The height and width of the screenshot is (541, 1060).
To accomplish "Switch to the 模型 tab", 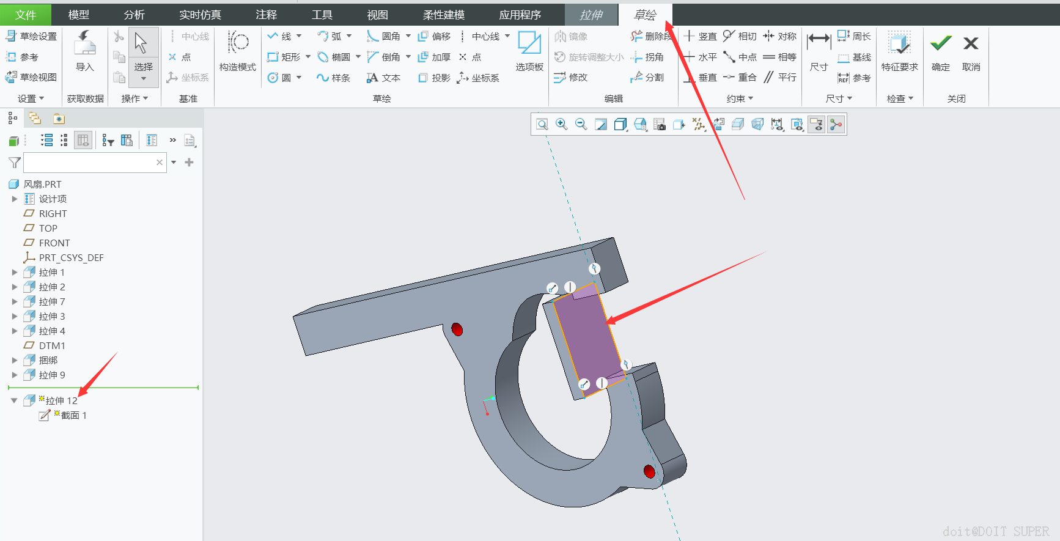I will (79, 15).
